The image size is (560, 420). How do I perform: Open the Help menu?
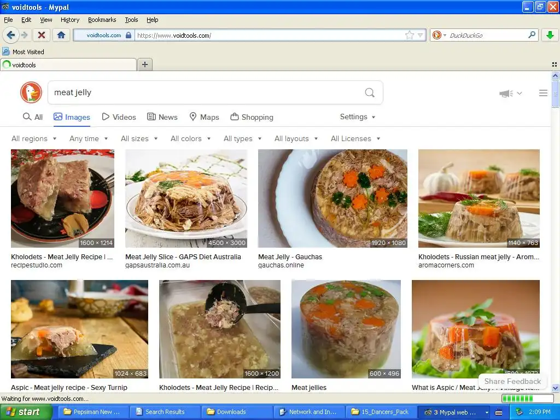coord(153,20)
